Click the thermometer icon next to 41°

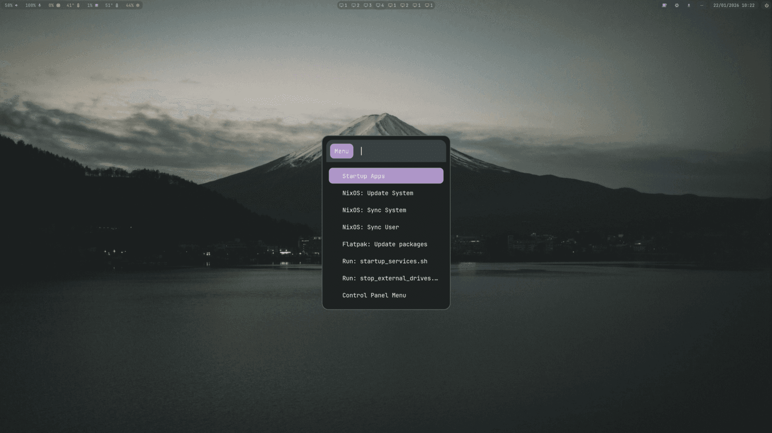pyautogui.click(x=79, y=5)
